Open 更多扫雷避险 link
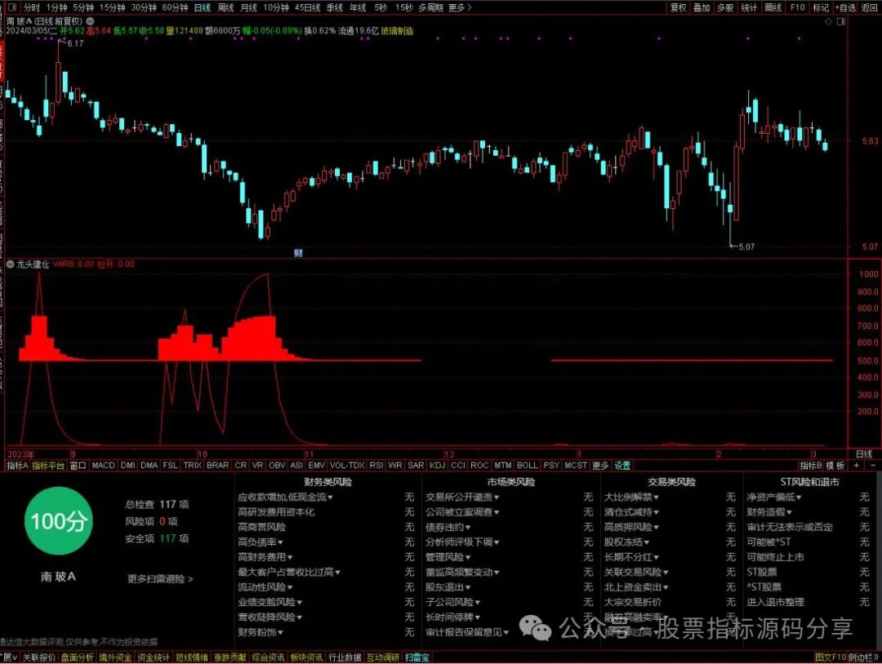This screenshot has width=882, height=664. [160, 578]
